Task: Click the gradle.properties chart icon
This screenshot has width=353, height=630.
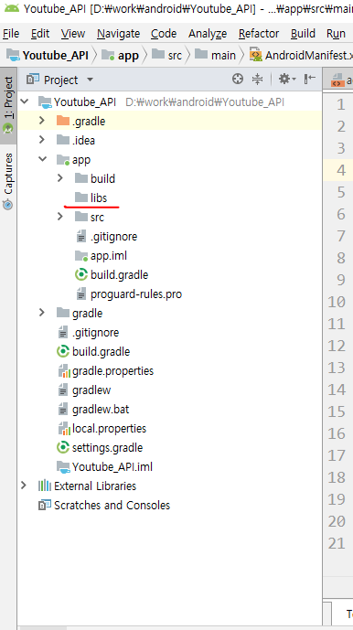Action: coord(64,371)
